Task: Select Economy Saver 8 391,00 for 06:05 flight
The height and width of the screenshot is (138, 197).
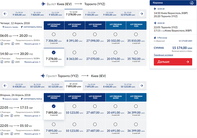Action: tap(75, 35)
